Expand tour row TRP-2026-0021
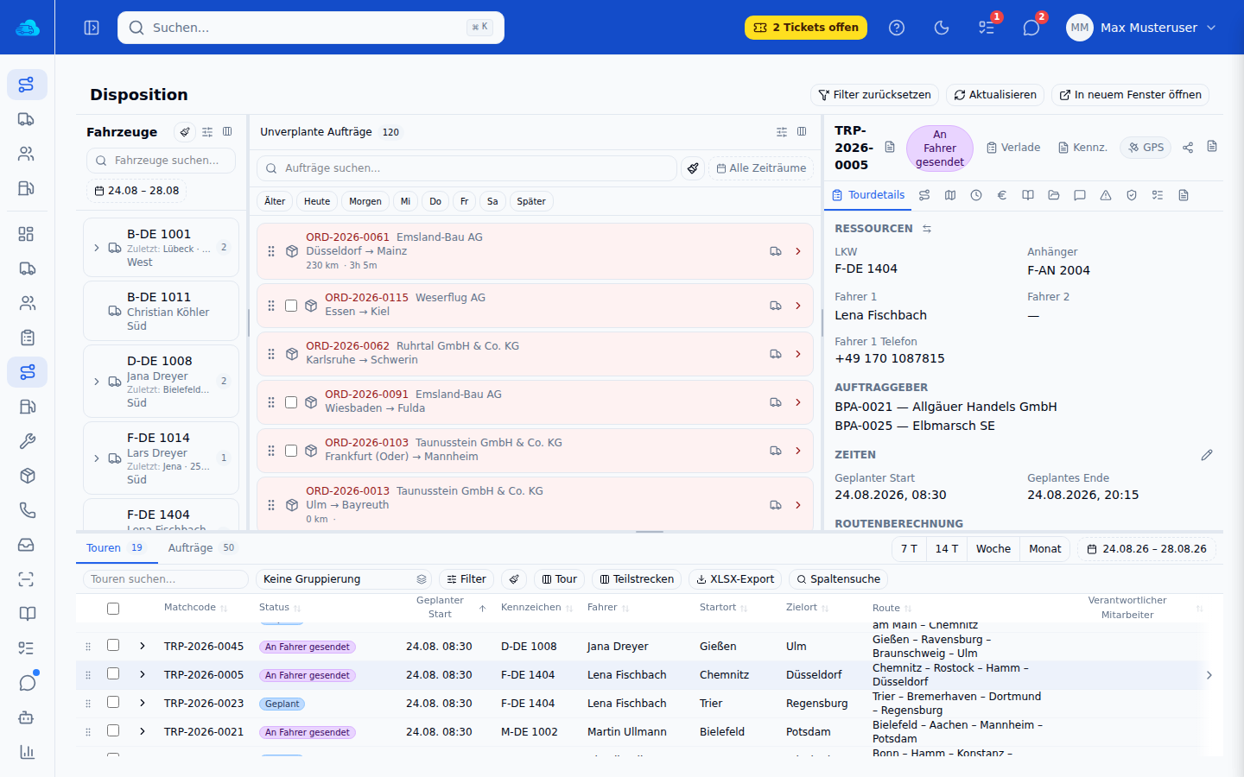The width and height of the screenshot is (1244, 777). click(x=143, y=731)
